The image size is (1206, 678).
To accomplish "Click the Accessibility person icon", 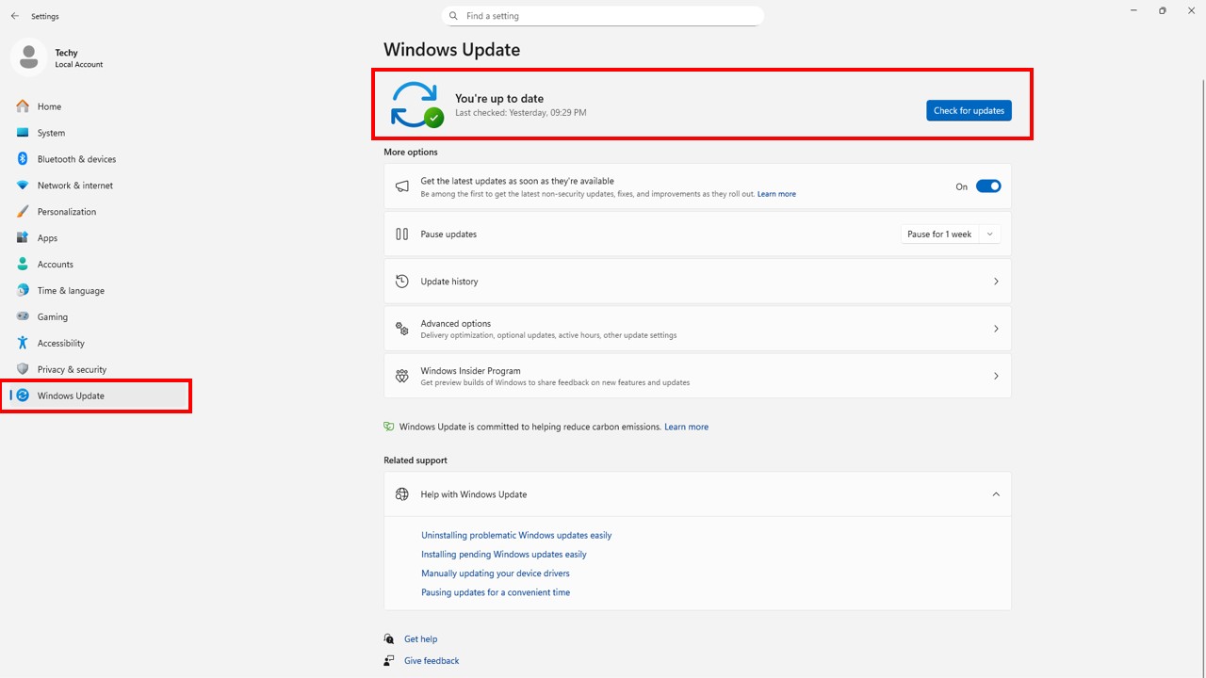I will [x=23, y=344].
